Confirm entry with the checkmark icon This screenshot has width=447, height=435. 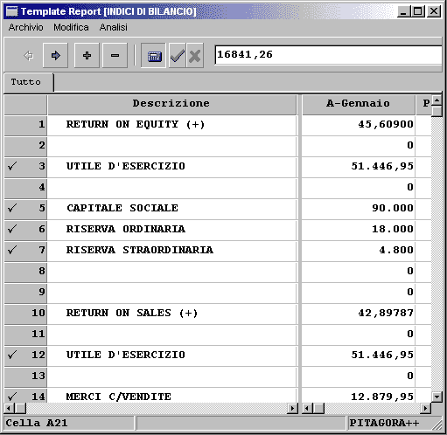pyautogui.click(x=178, y=55)
